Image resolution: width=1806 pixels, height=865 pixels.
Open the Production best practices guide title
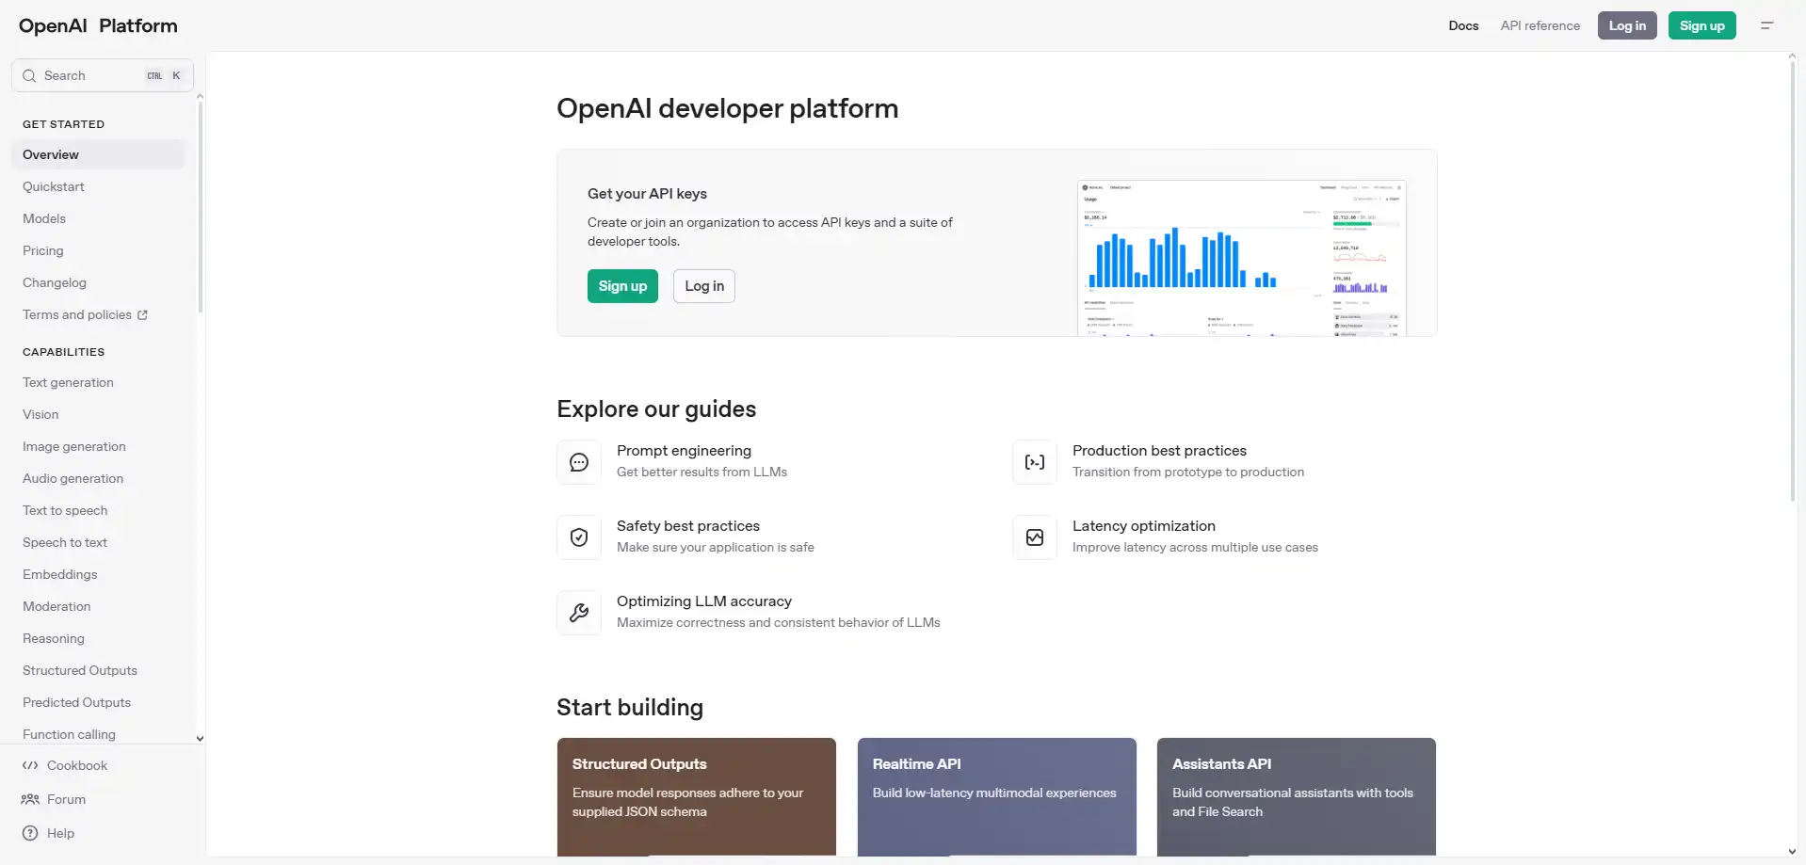click(1159, 451)
